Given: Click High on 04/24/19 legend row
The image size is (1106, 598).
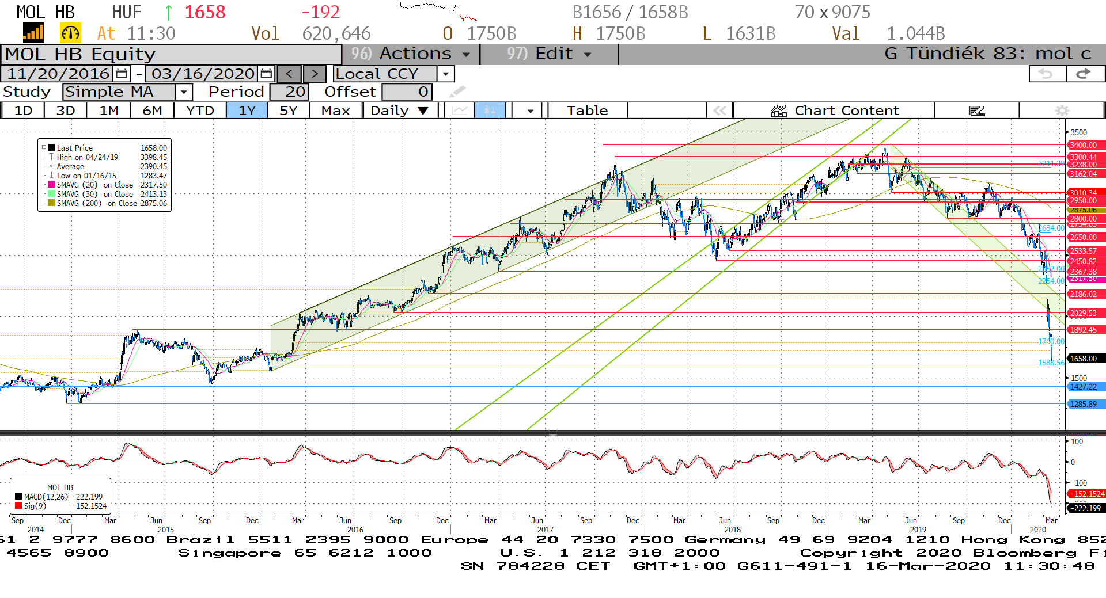Looking at the screenshot, I should tap(108, 157).
